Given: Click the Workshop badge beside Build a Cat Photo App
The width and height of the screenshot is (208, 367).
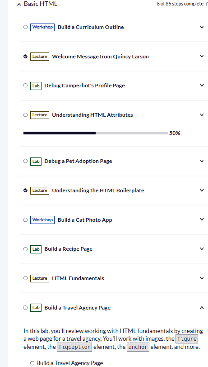Looking at the screenshot, I should 42,220.
